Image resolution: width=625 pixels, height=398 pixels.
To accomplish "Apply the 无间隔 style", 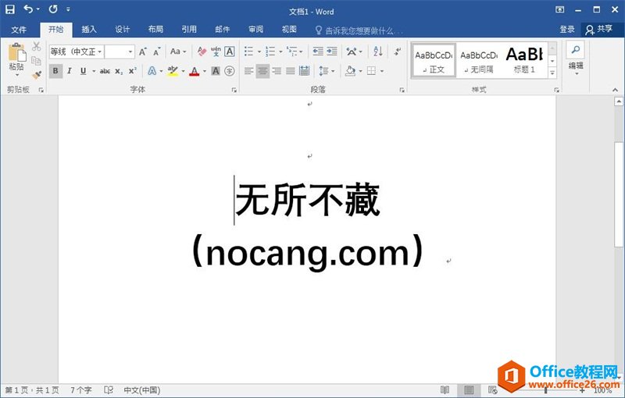I will 479,61.
